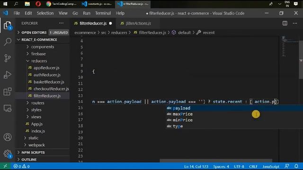Open editor More Actions ellipsis
303x170 pixels.
295,23
